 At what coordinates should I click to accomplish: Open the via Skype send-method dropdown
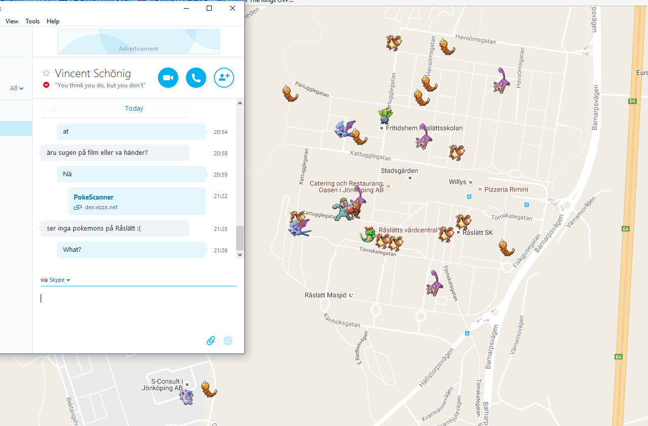(x=59, y=280)
